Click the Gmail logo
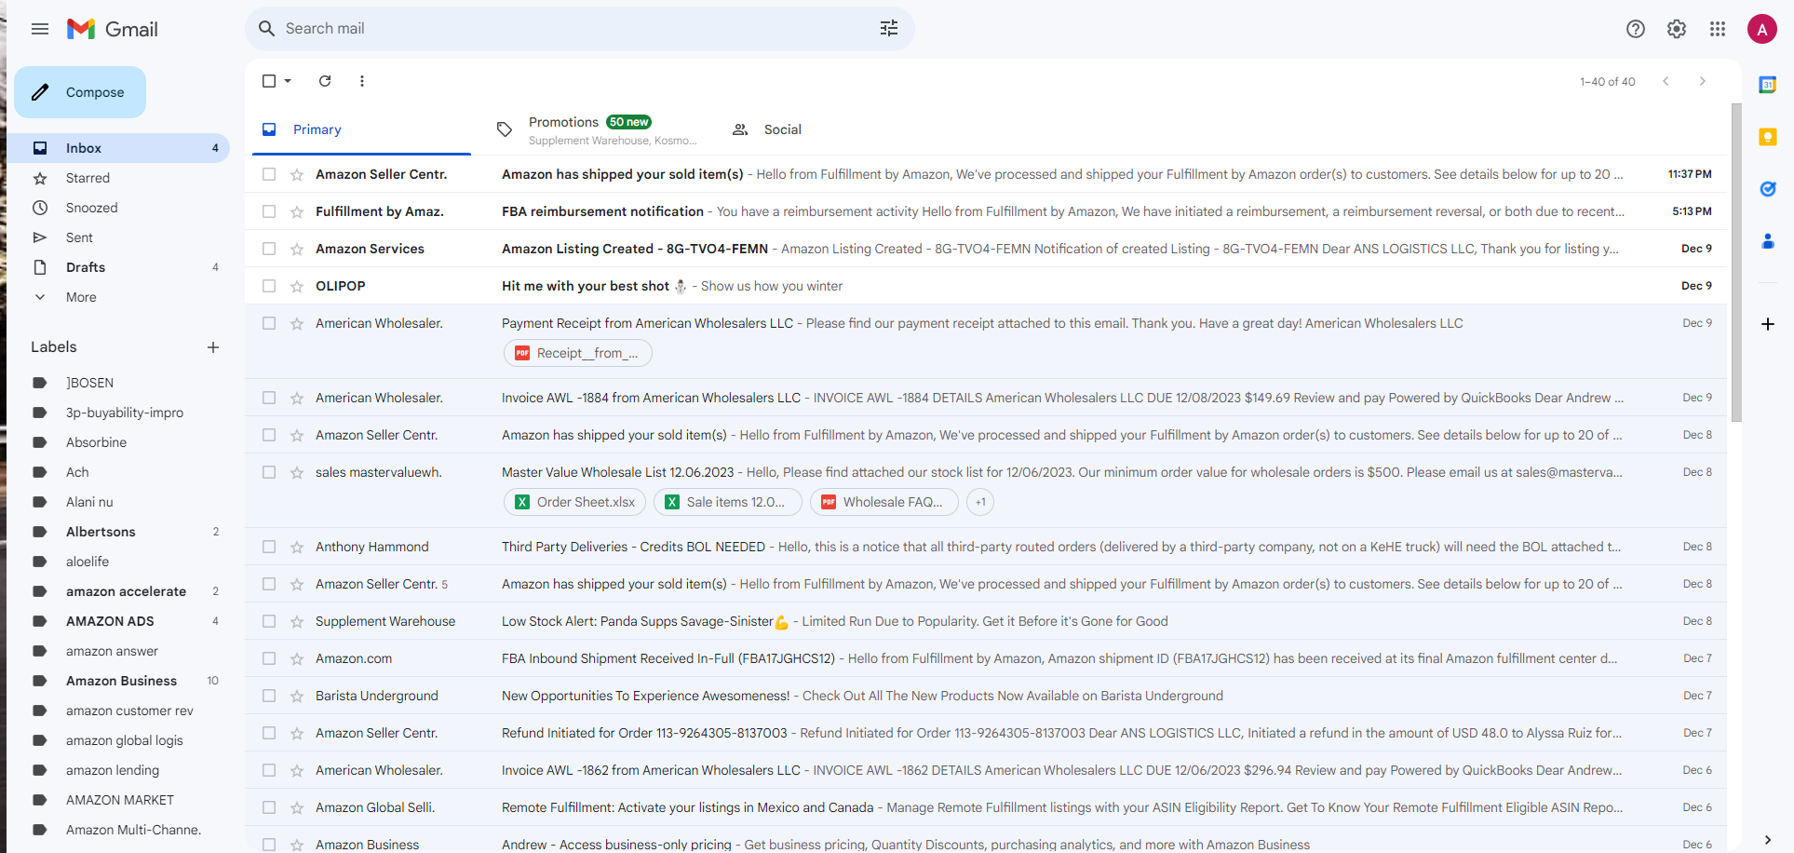1794x853 pixels. click(113, 29)
